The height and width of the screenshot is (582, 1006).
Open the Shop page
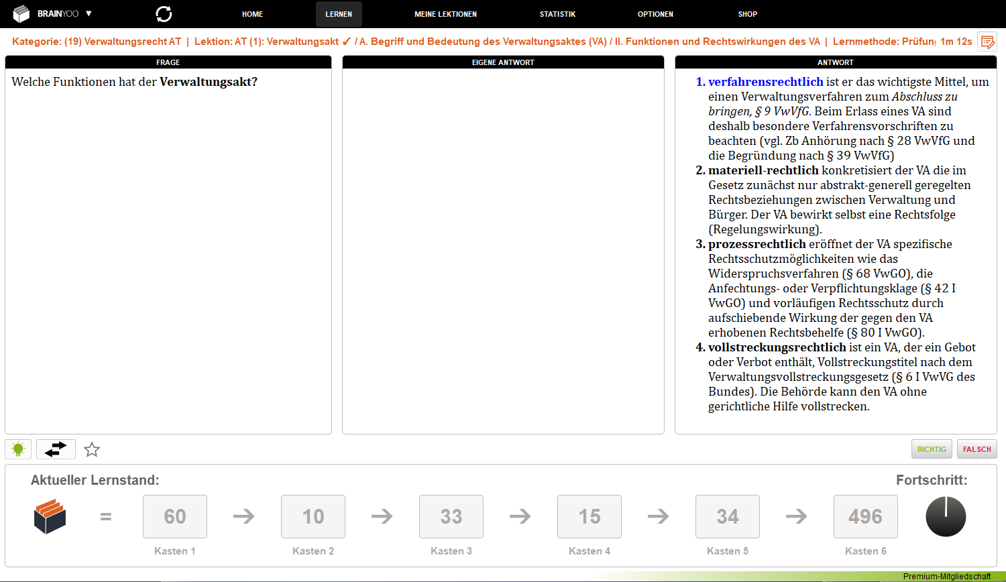pyautogui.click(x=747, y=14)
